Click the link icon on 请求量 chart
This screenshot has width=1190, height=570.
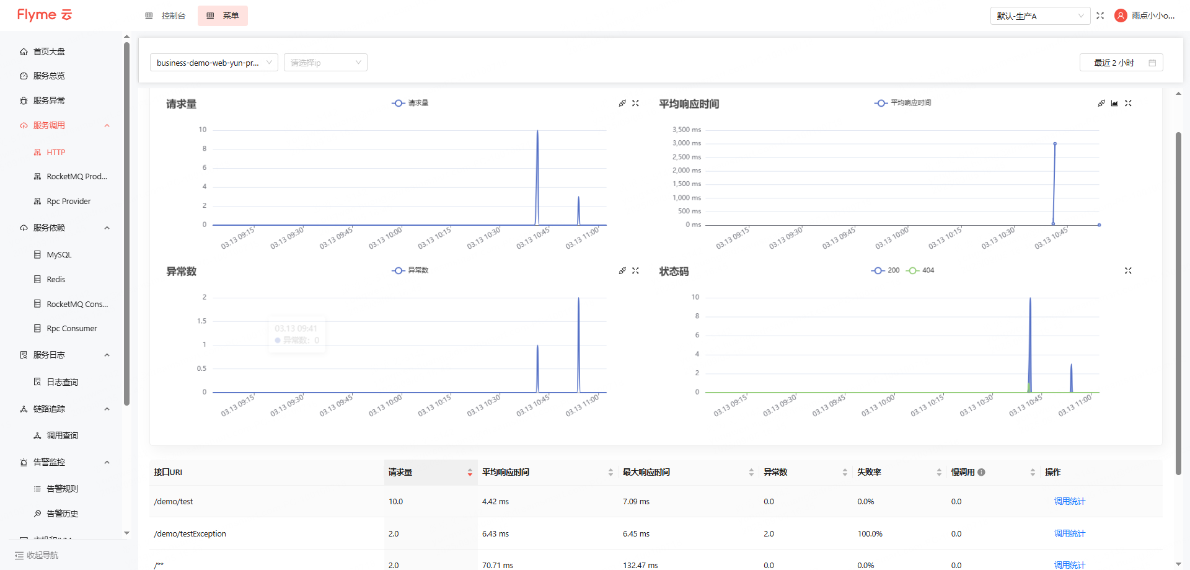(622, 104)
